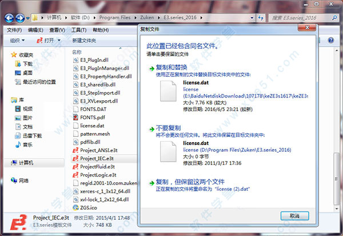
Task: Select 图片 library
Action: tap(23, 118)
